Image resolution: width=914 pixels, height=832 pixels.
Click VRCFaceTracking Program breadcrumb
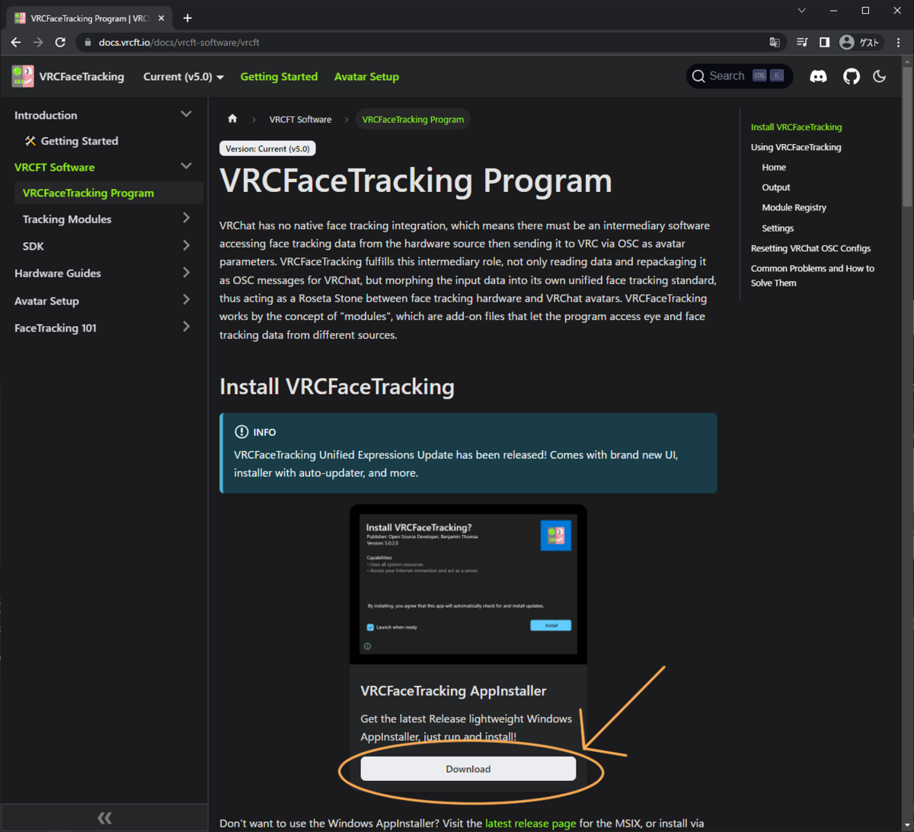(413, 120)
